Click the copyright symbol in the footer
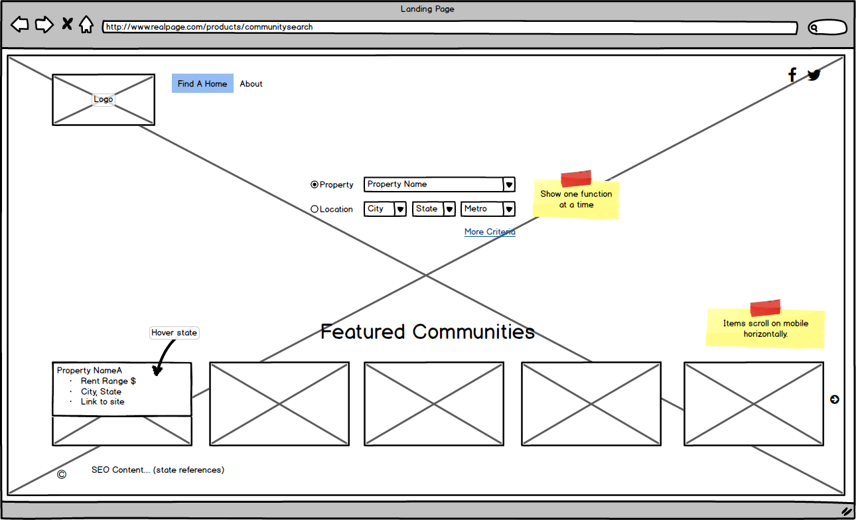Viewport: 856px width, 520px height. (x=62, y=474)
